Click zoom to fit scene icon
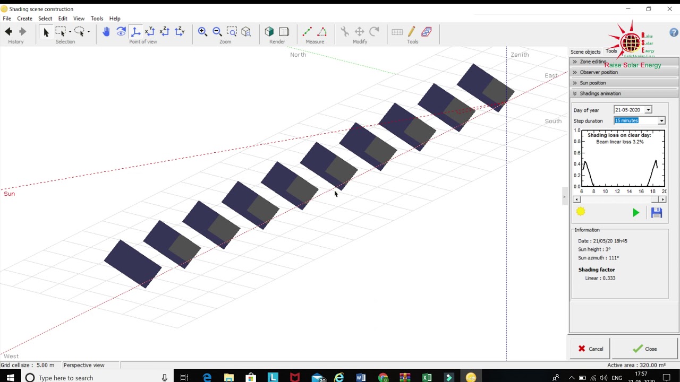This screenshot has width=680, height=382. pos(246,32)
